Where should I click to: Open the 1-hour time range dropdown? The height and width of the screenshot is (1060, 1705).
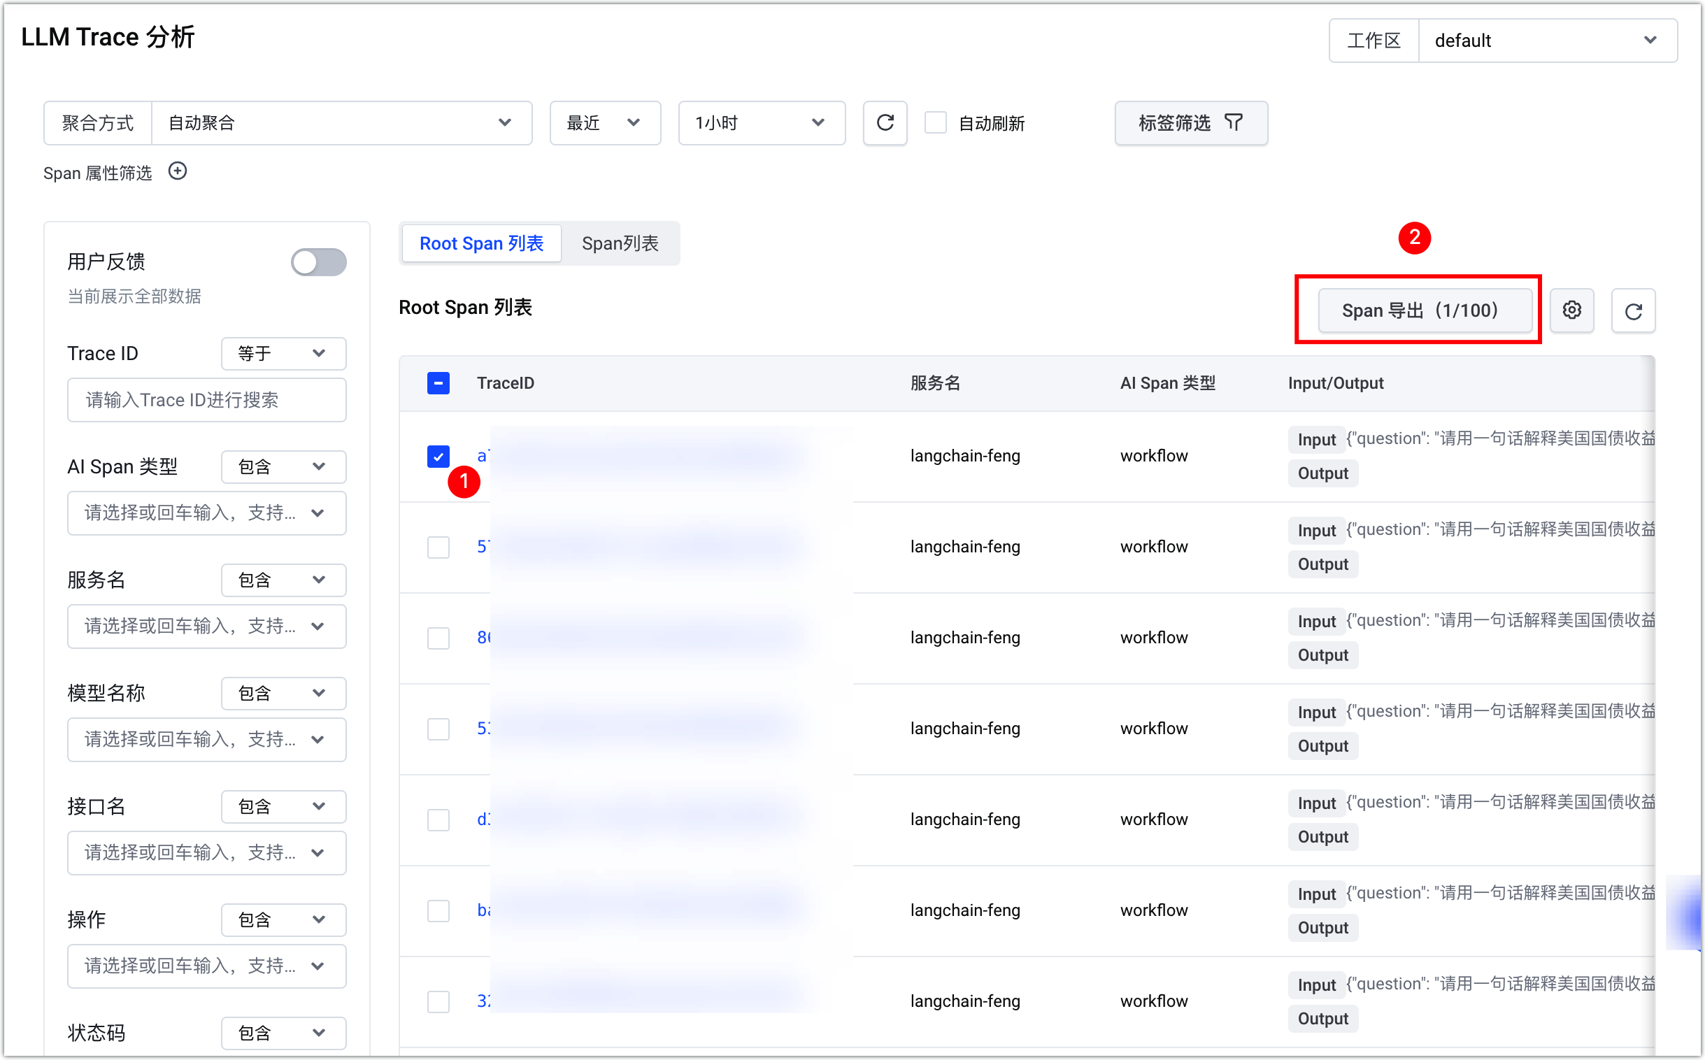click(762, 123)
